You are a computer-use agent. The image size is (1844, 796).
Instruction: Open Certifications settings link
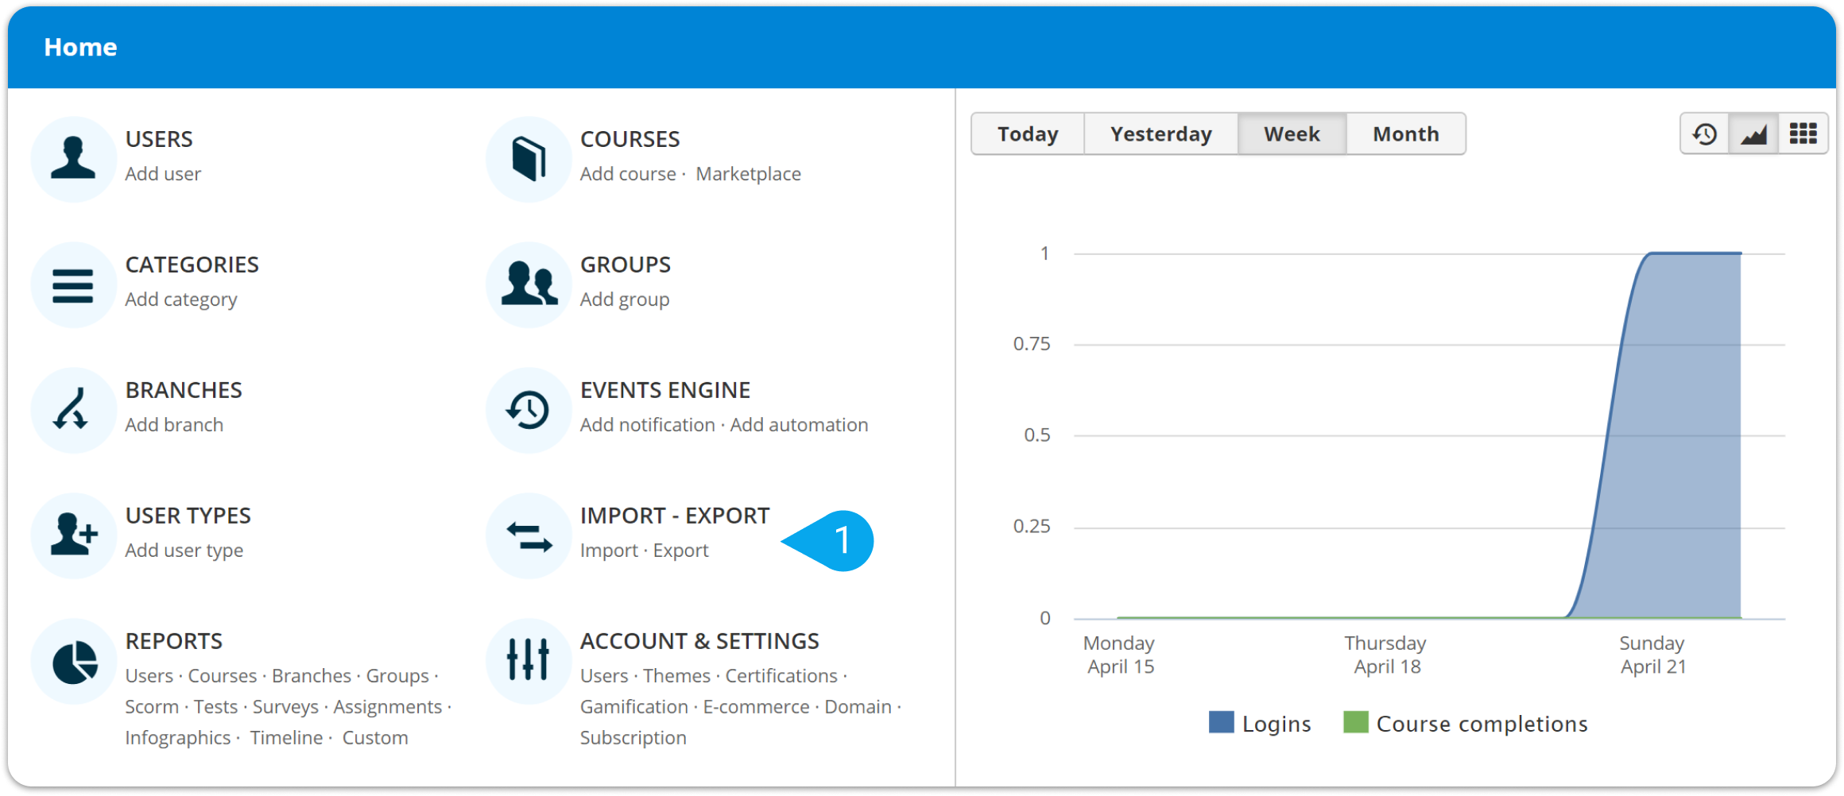[x=781, y=676]
